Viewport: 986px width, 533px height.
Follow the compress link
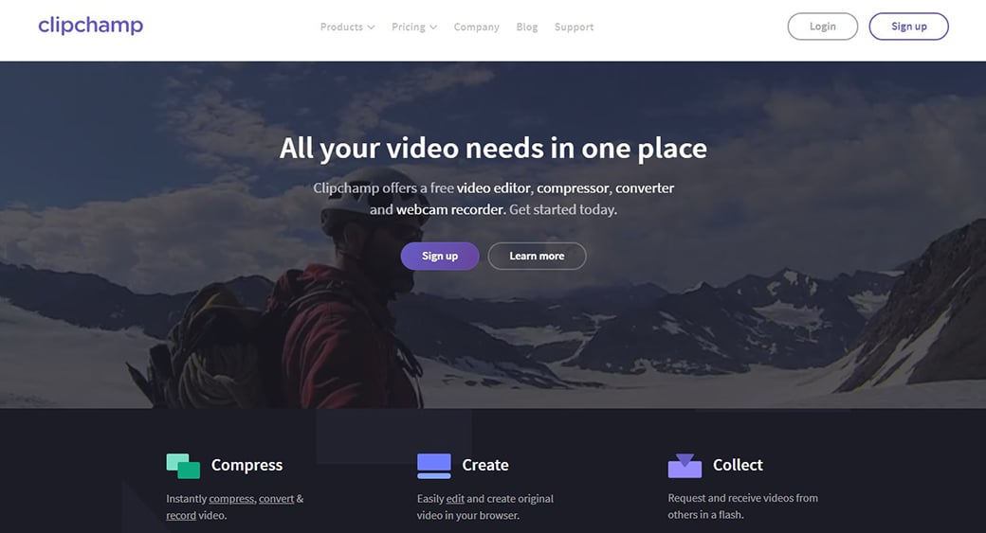[231, 499]
